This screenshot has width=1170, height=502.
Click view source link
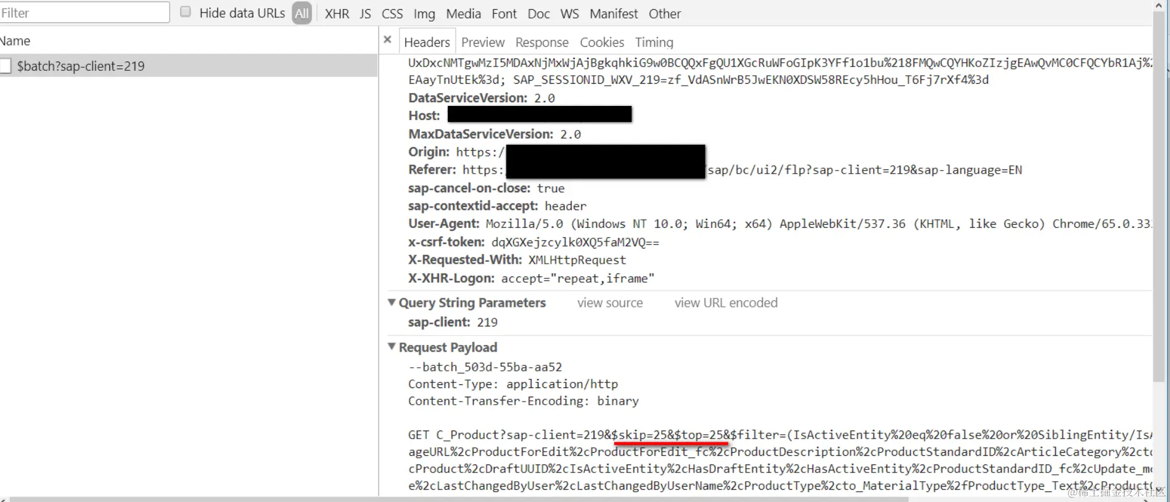coord(610,302)
